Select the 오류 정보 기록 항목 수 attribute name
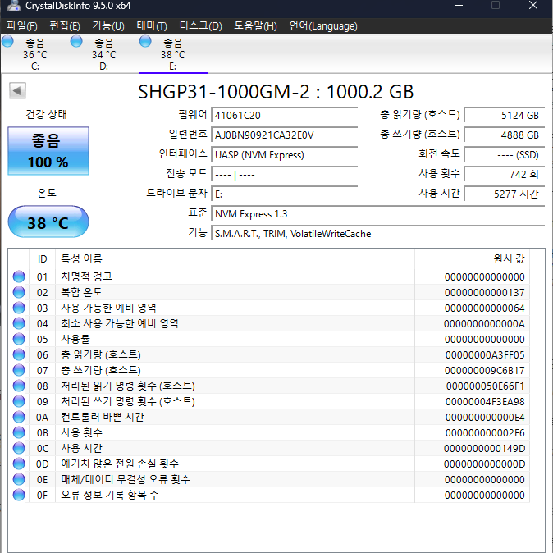The height and width of the screenshot is (553, 553). click(110, 495)
